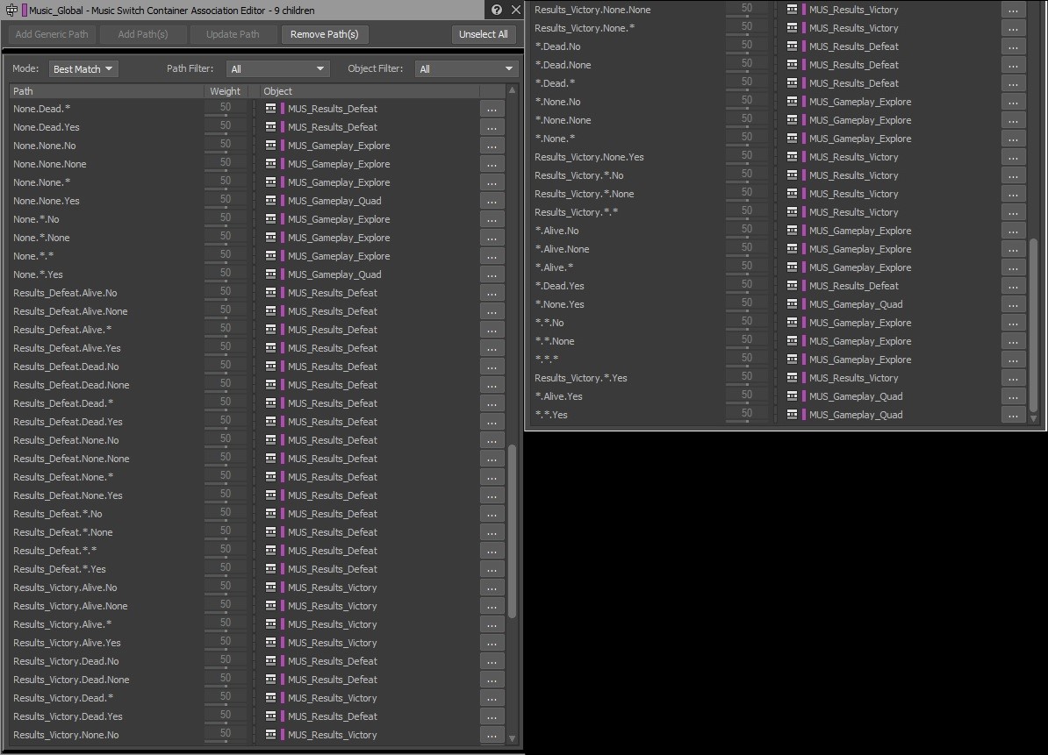Click the purple color tag in None.*.Yes row
The image size is (1048, 755).
pos(283,274)
